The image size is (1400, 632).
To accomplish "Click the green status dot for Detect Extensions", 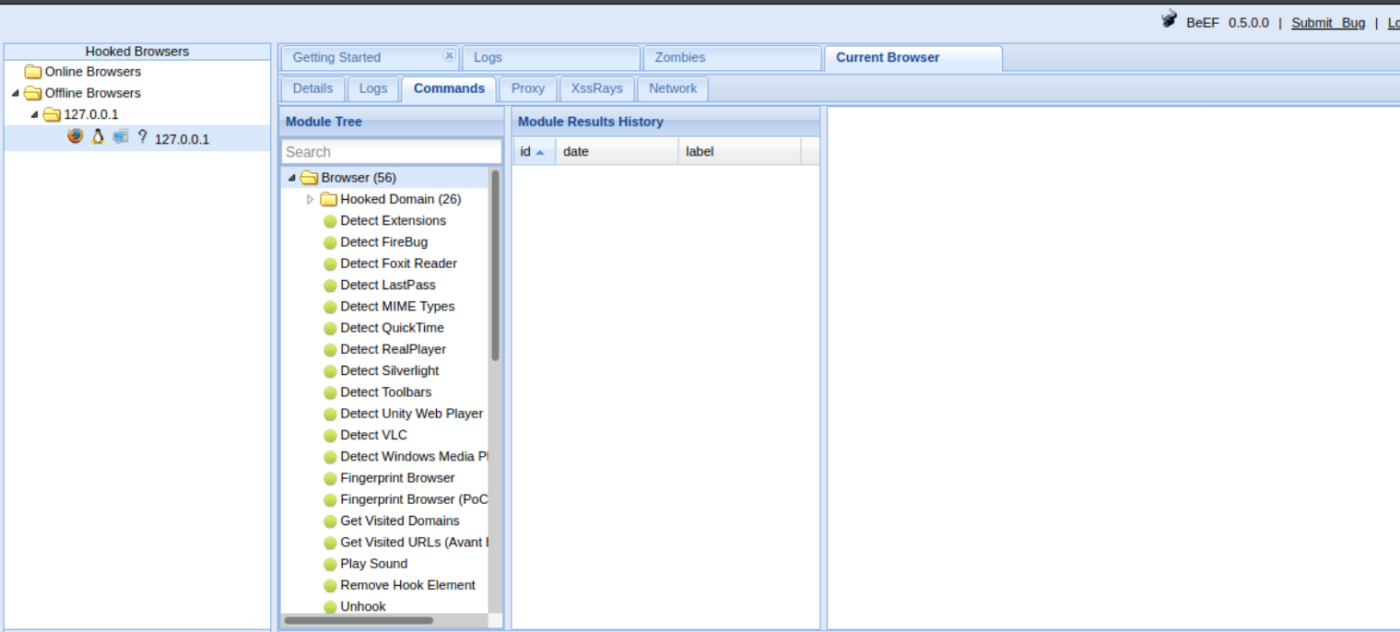I will [330, 221].
